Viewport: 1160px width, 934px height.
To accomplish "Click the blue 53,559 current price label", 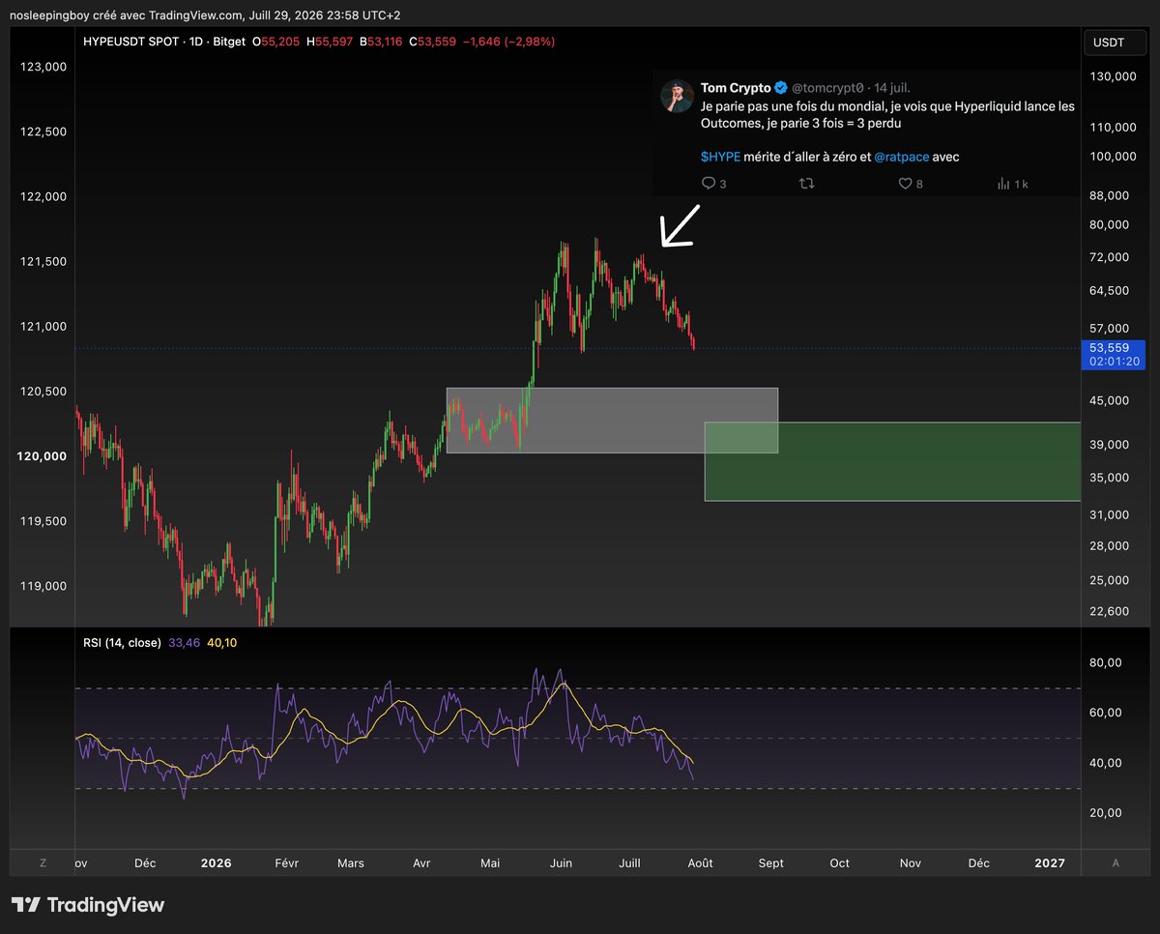I will click(1109, 347).
